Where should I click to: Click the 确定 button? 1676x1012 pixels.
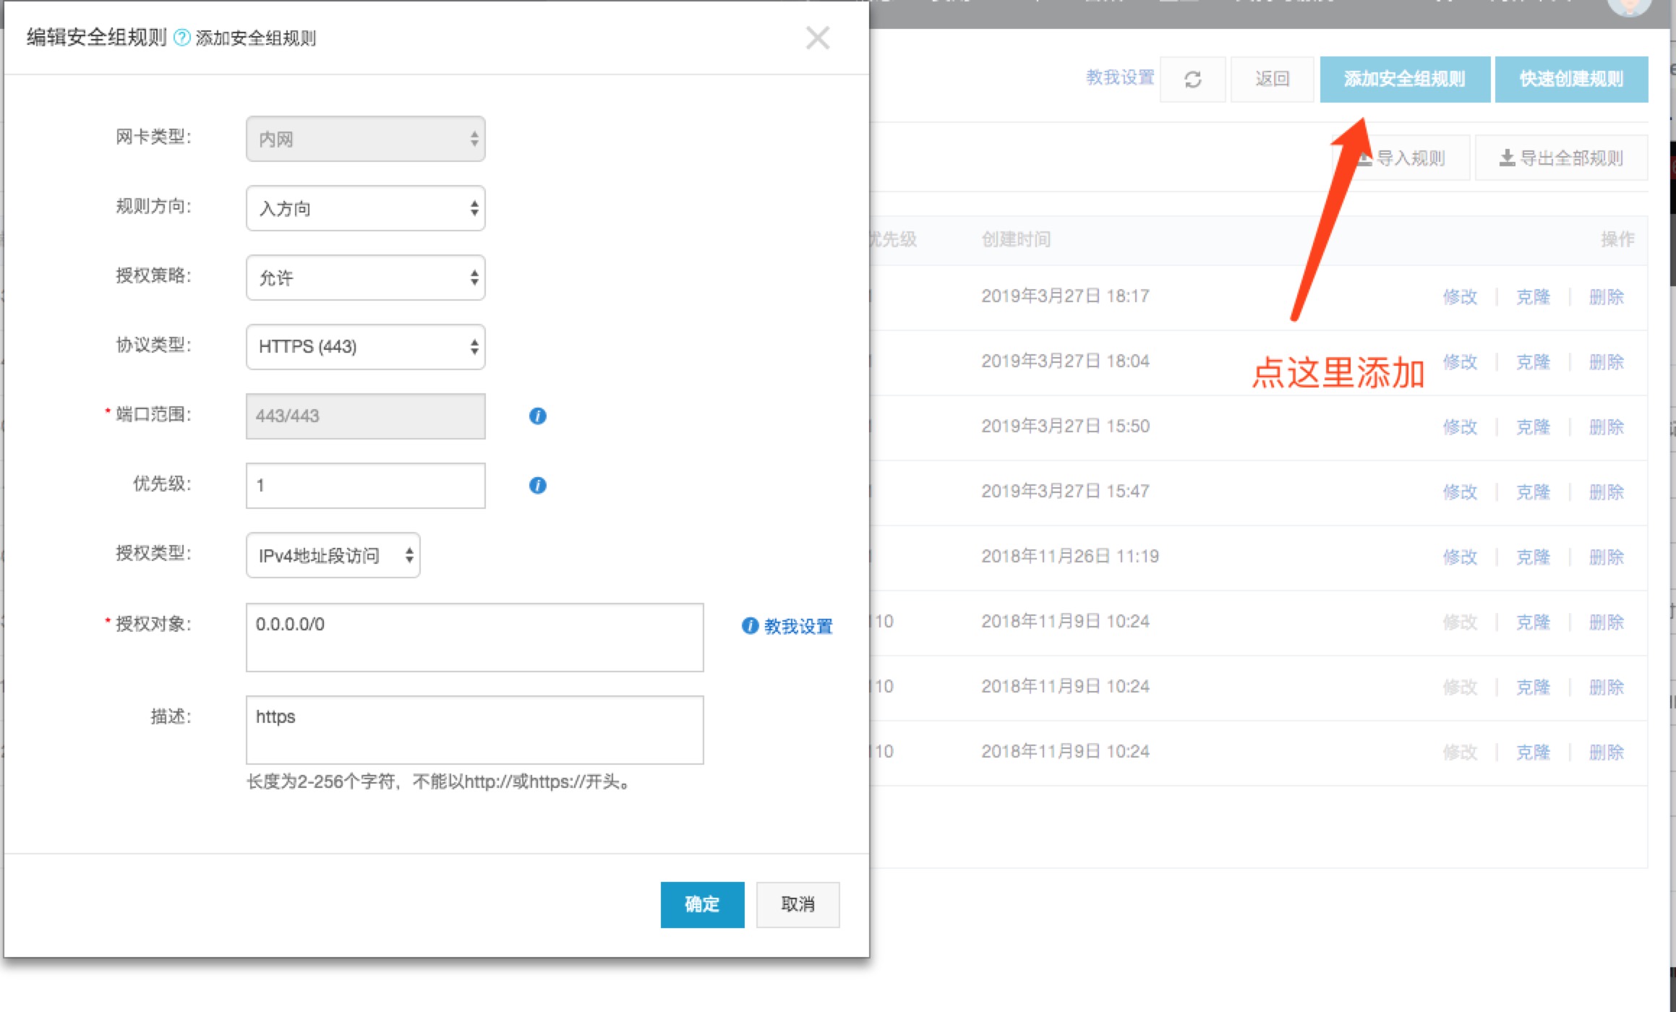click(x=702, y=904)
